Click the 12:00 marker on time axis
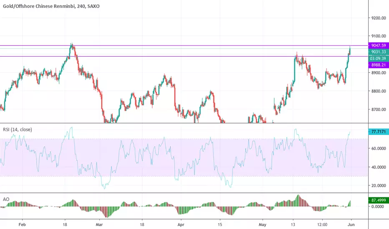 (322, 225)
